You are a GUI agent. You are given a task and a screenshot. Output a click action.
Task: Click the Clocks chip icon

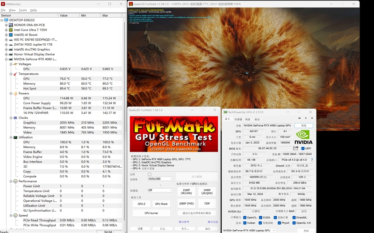click(15, 118)
